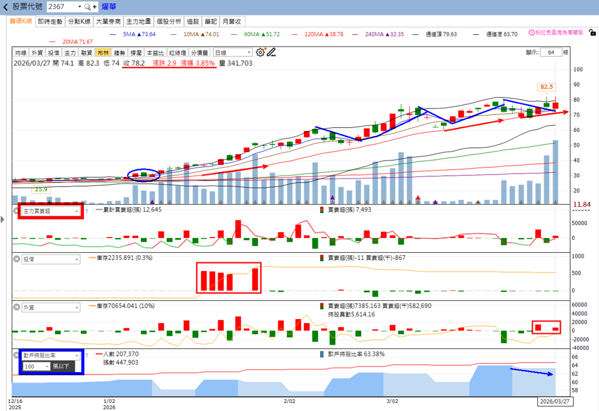Toggle the 布林 Bollinger overlay
Image resolution: width=599 pixels, height=411 pixels.
tap(103, 53)
